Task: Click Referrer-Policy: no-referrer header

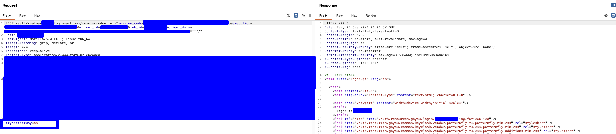Action: click(x=353, y=51)
